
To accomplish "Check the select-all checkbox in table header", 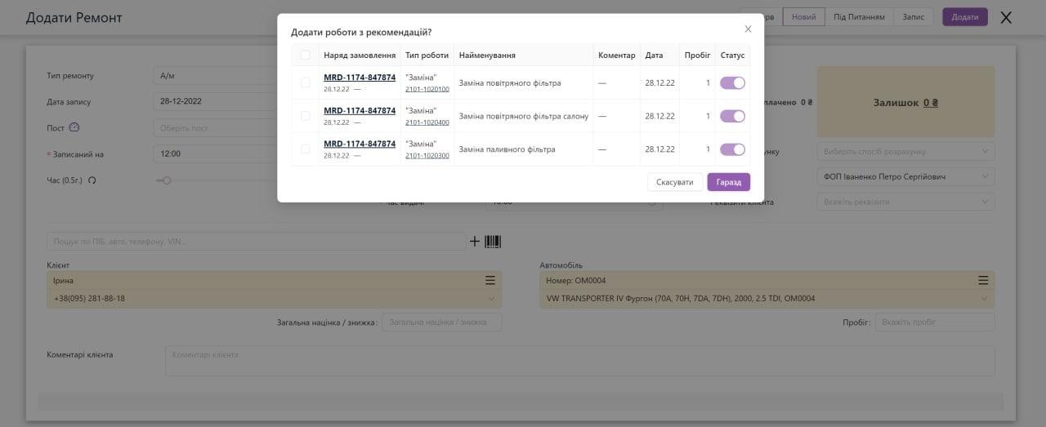I will [306, 56].
